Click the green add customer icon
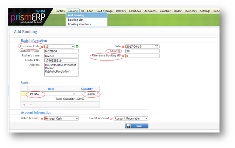The width and height of the screenshot is (235, 148). 77,47
